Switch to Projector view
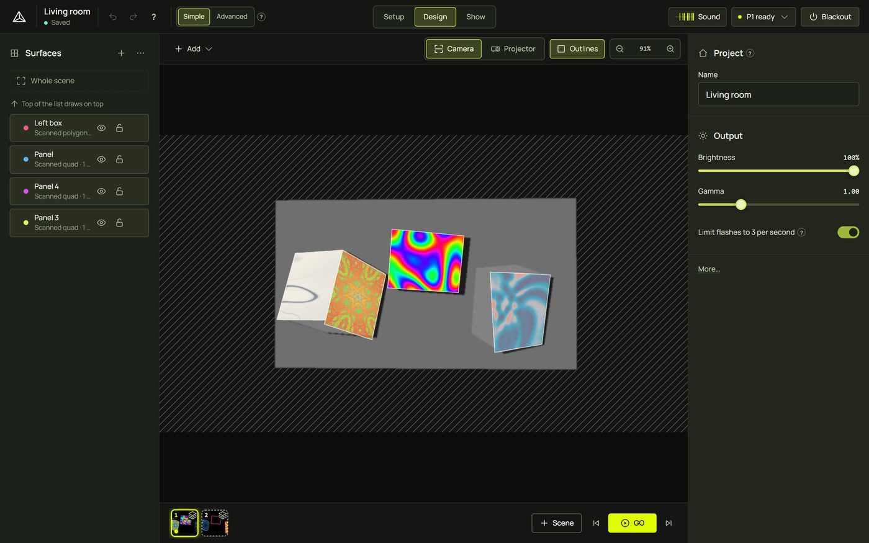This screenshot has width=869, height=543. pyautogui.click(x=513, y=49)
